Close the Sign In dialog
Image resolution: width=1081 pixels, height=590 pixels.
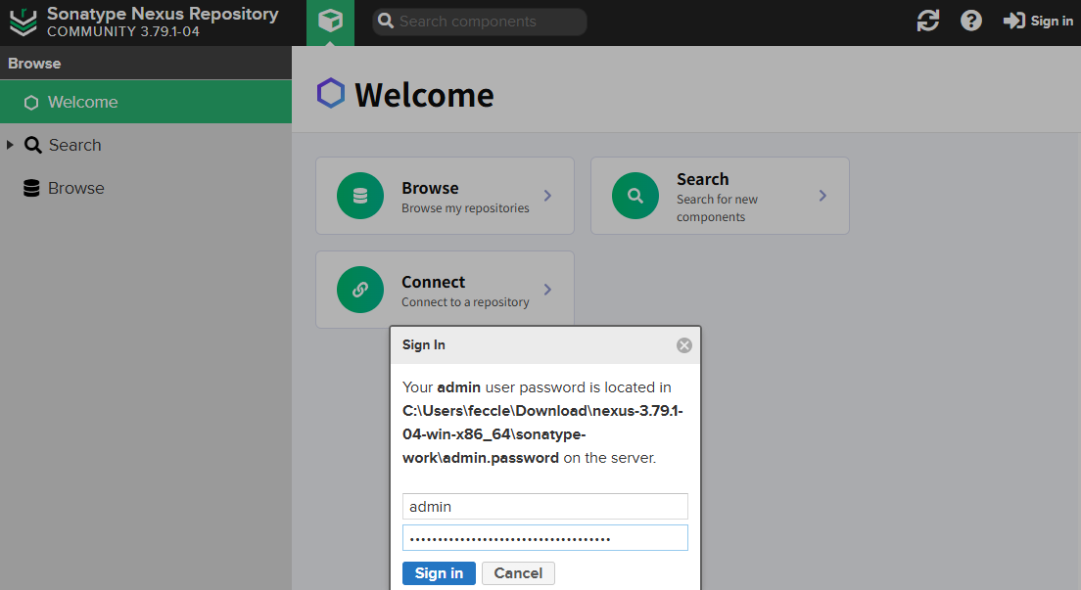pyautogui.click(x=683, y=345)
